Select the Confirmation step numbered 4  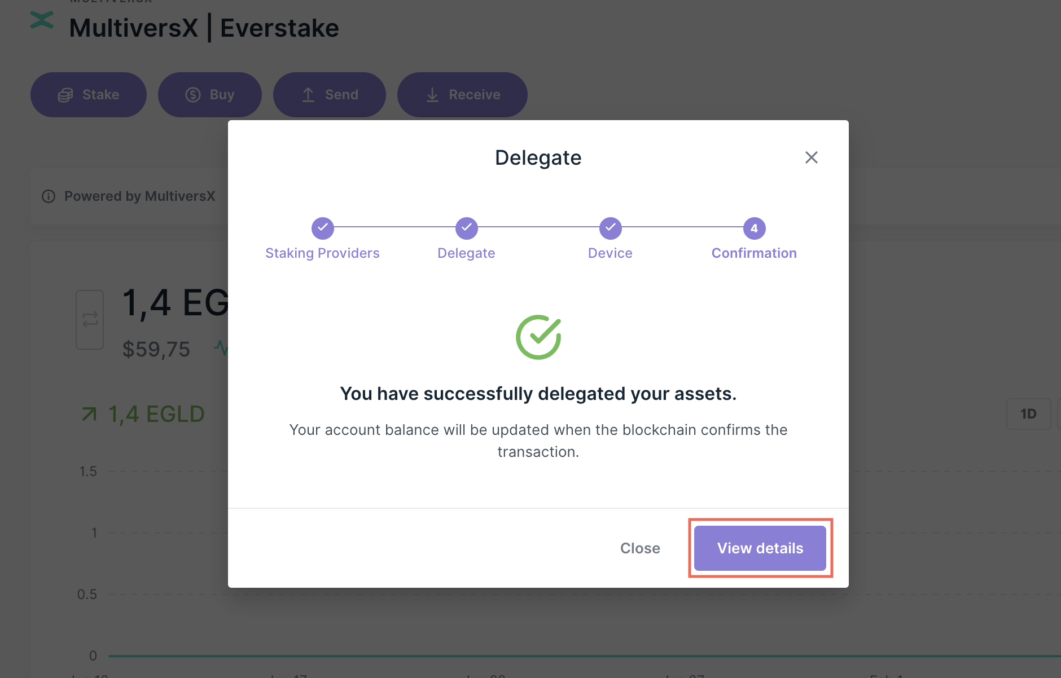coord(753,228)
